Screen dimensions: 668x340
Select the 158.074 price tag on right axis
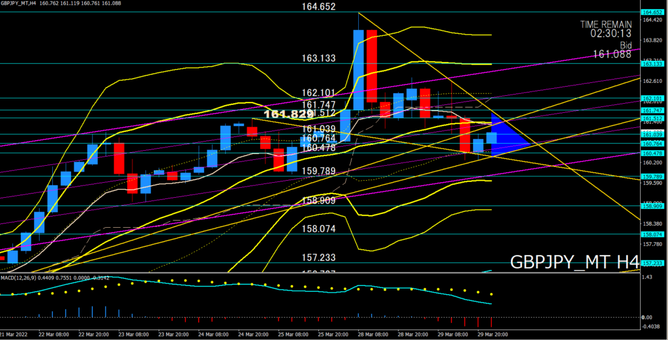click(x=652, y=234)
